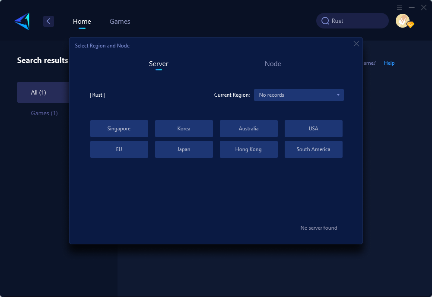The width and height of the screenshot is (432, 297).
Task: Click the | Rust | game label
Action: 97,95
